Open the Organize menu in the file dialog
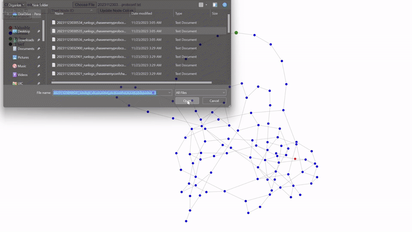 (15, 5)
